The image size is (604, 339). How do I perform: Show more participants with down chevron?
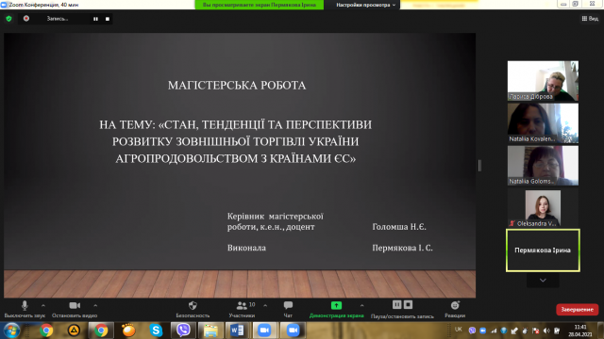tap(543, 281)
